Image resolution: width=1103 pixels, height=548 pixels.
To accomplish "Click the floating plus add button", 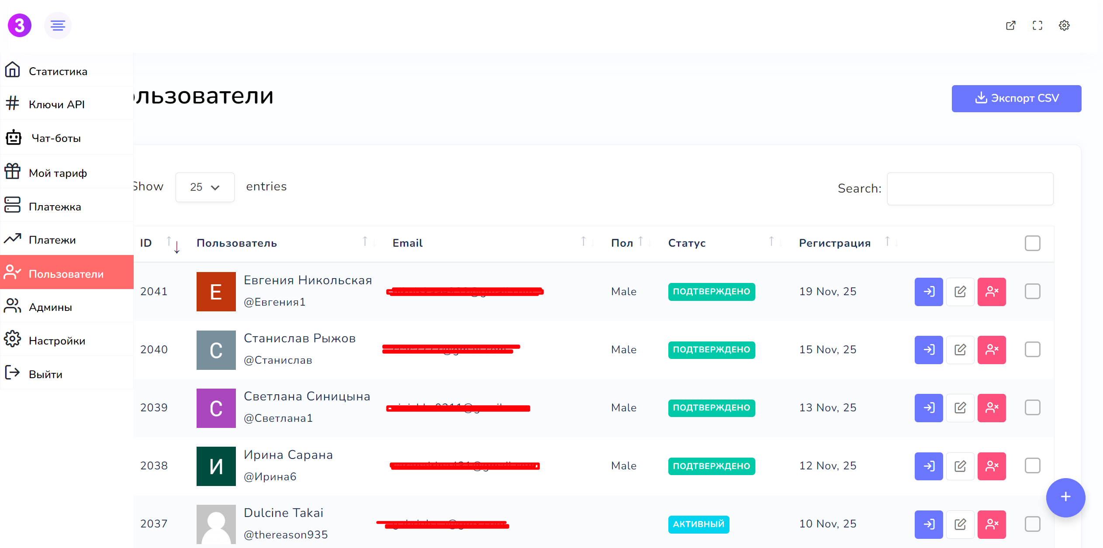I will tap(1065, 497).
